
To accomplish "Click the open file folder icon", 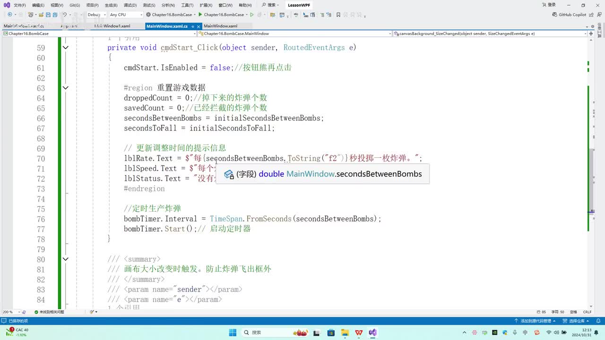I will point(41,15).
